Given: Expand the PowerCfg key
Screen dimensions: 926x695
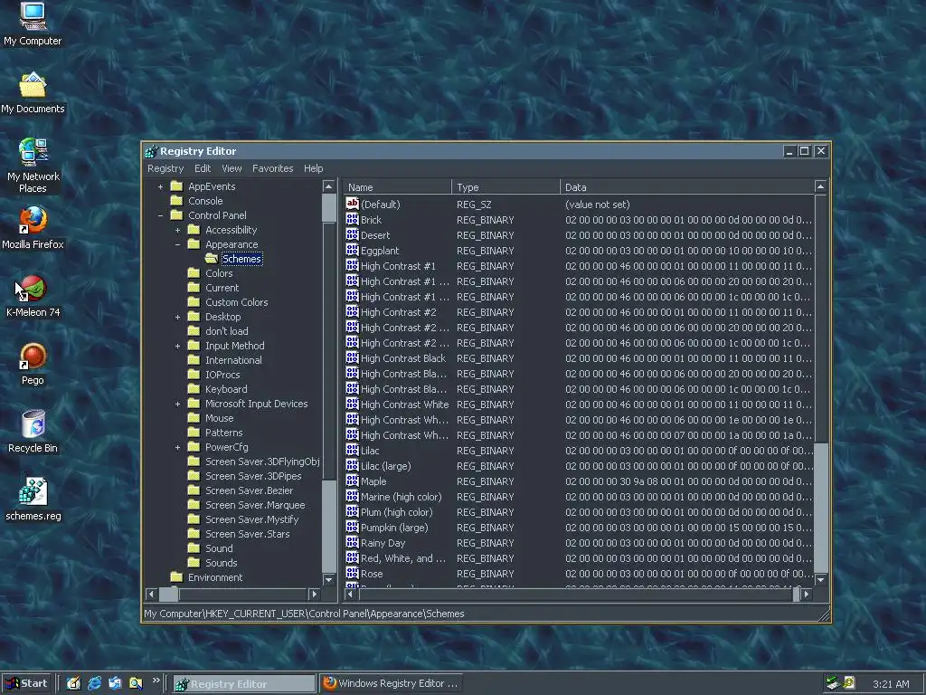Looking at the screenshot, I should [x=177, y=447].
